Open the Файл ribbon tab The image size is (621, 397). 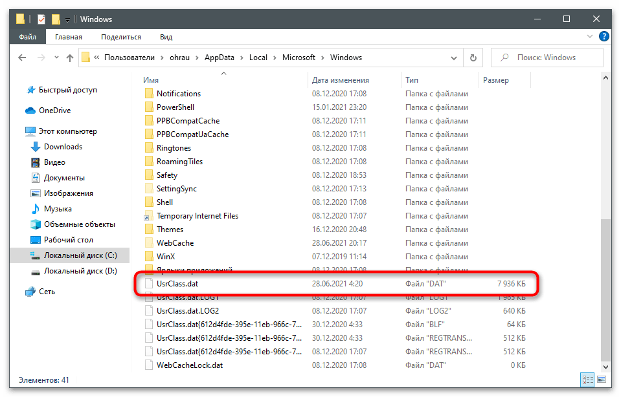(x=28, y=37)
